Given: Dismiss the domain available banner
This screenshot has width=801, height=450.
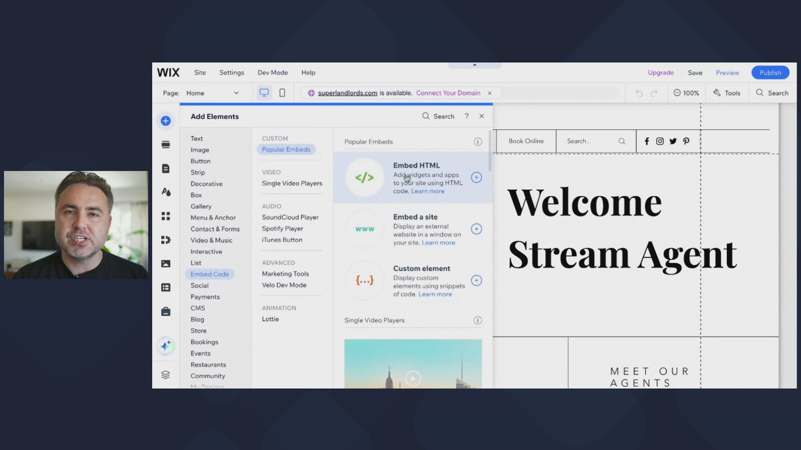Looking at the screenshot, I should click(x=490, y=93).
